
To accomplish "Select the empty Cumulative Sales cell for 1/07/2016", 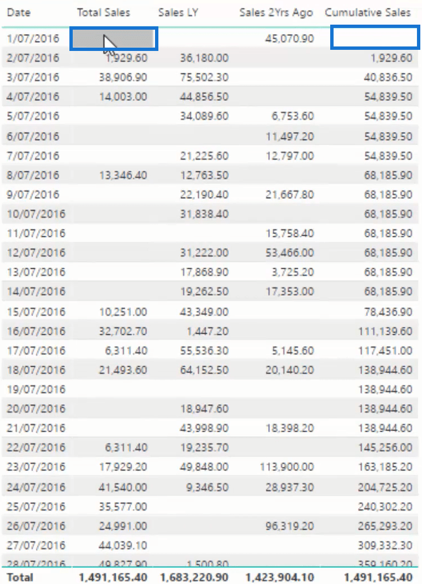I will [x=375, y=38].
